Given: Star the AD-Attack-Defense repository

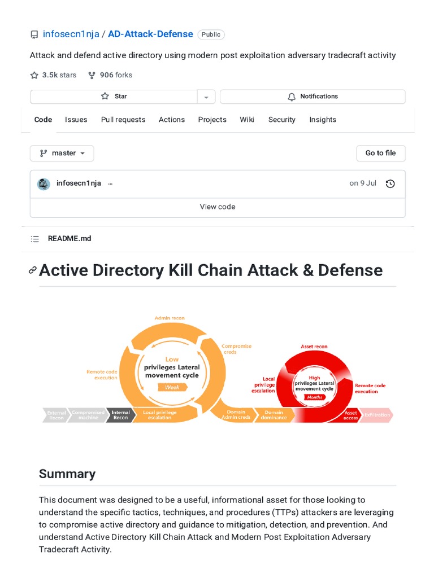Looking at the screenshot, I should coord(114,97).
